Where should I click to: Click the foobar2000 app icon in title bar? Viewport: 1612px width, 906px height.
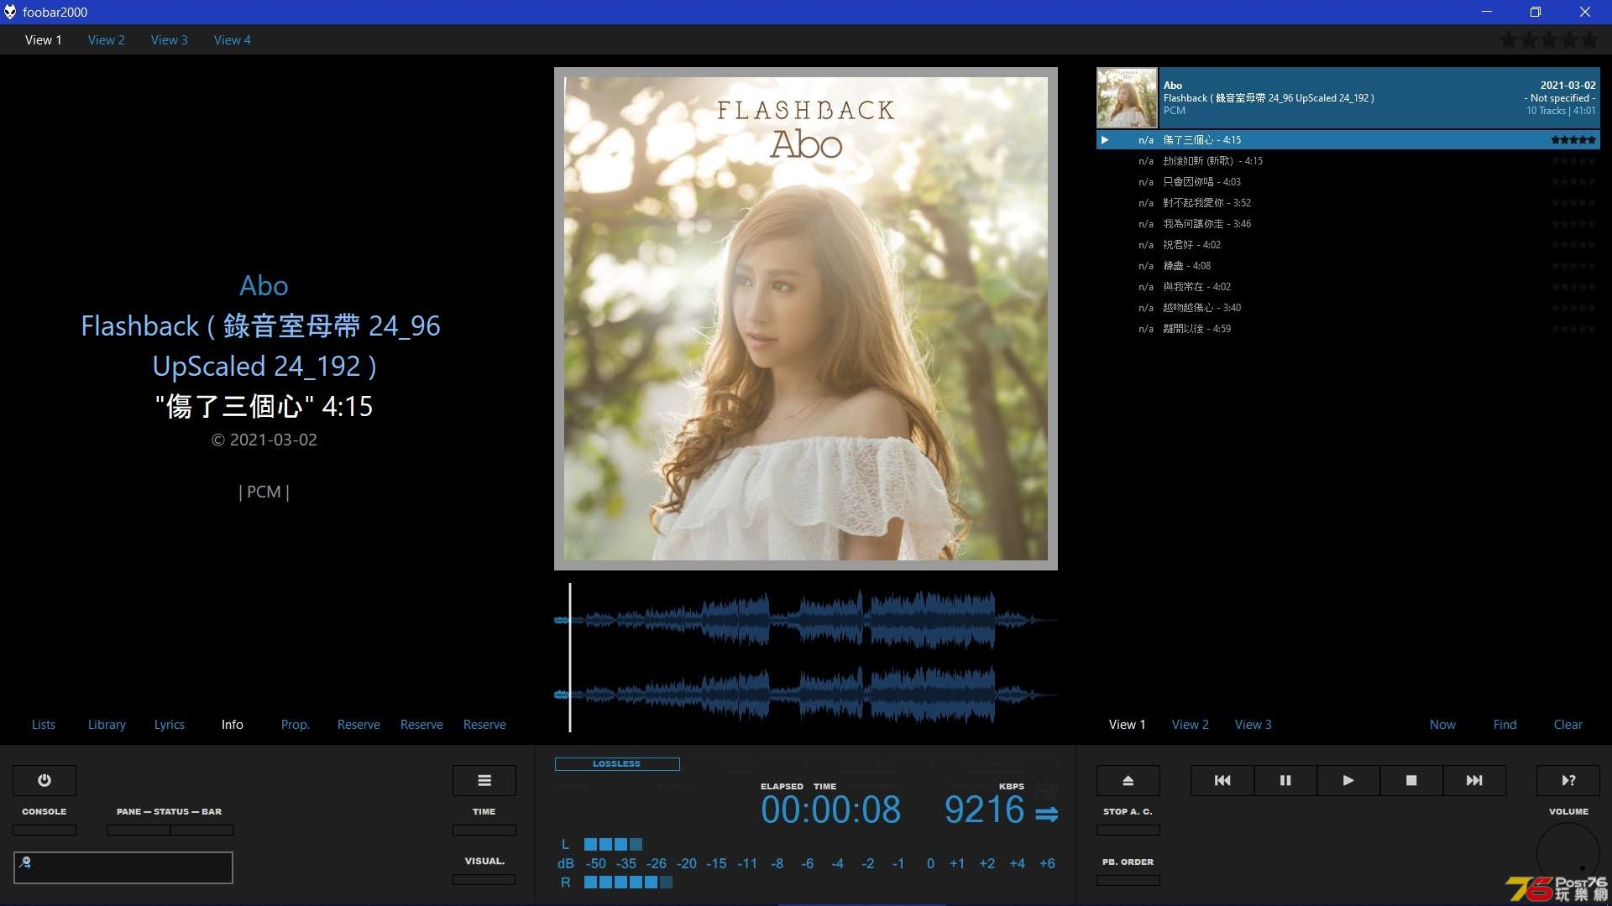pyautogui.click(x=10, y=12)
